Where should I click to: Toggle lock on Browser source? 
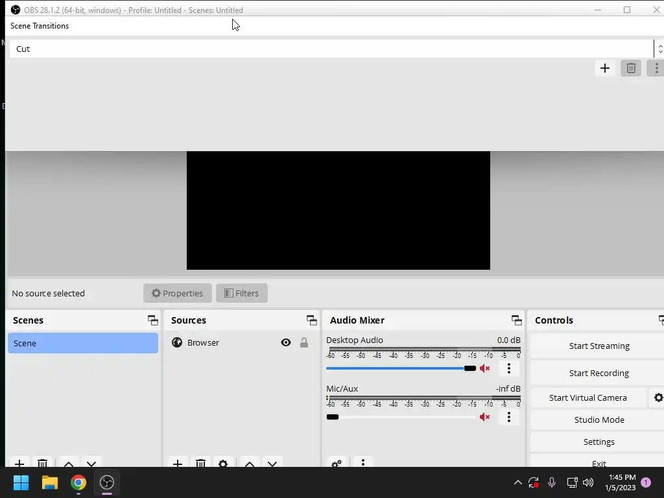point(304,342)
